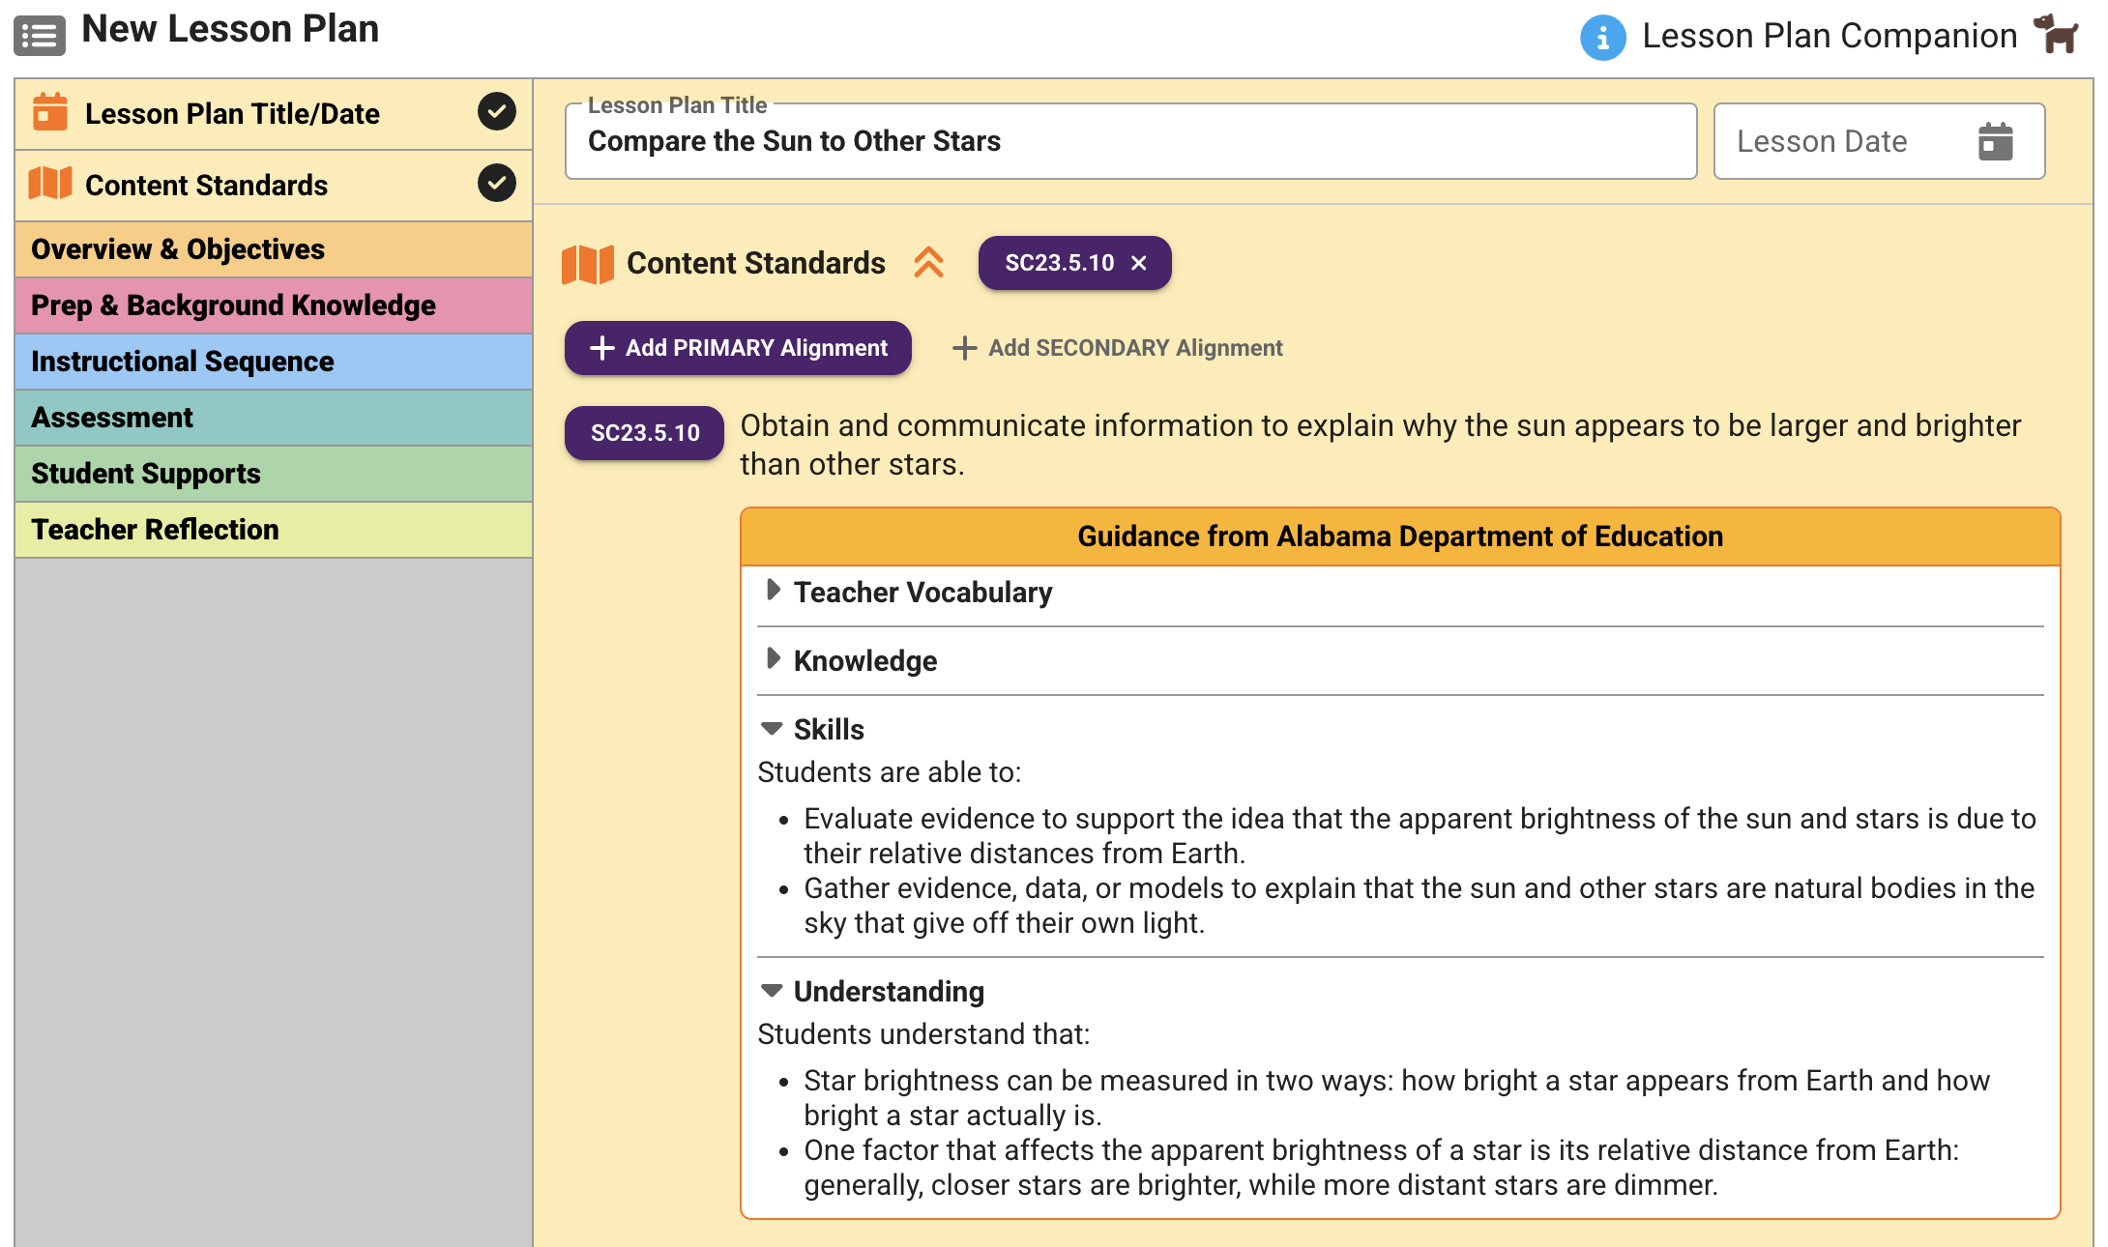Click the list menu icon beside New Lesson Plan

point(40,36)
